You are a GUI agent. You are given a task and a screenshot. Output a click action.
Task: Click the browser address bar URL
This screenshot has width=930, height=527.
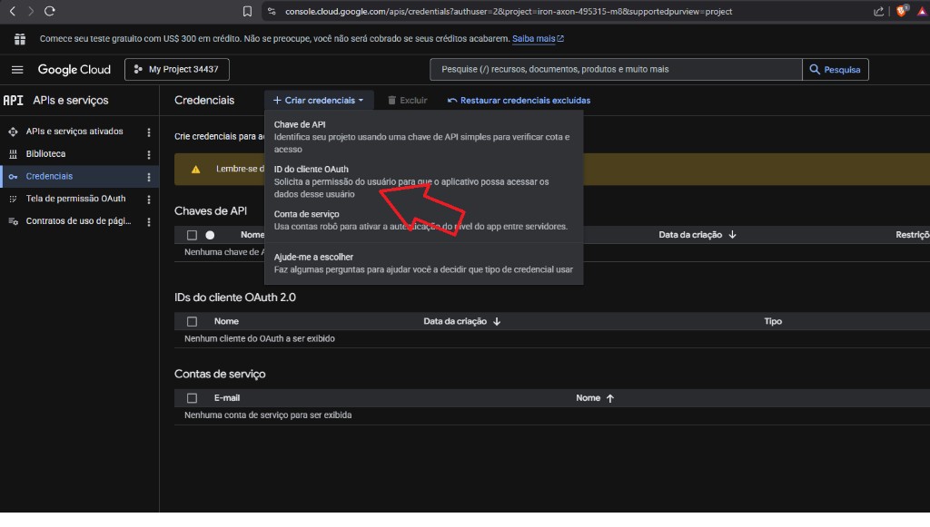click(509, 11)
